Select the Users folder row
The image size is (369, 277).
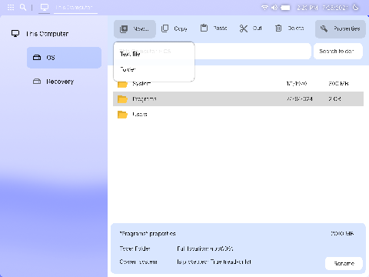(238, 115)
